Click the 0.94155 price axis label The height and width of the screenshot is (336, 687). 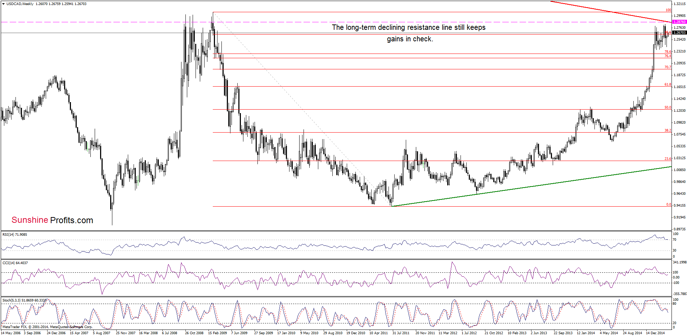(x=679, y=206)
